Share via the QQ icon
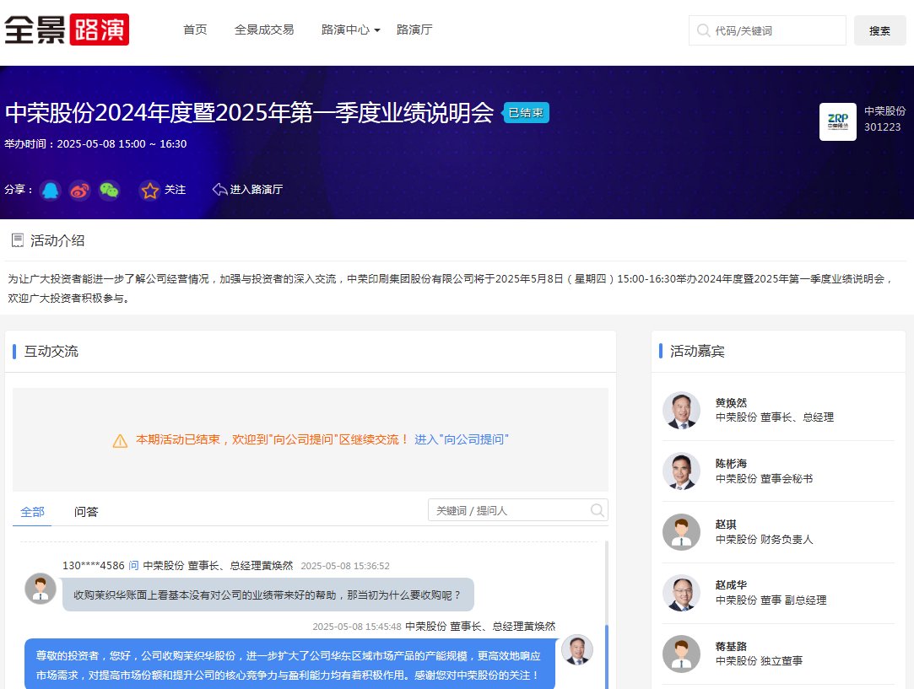Image resolution: width=914 pixels, height=689 pixels. (51, 190)
